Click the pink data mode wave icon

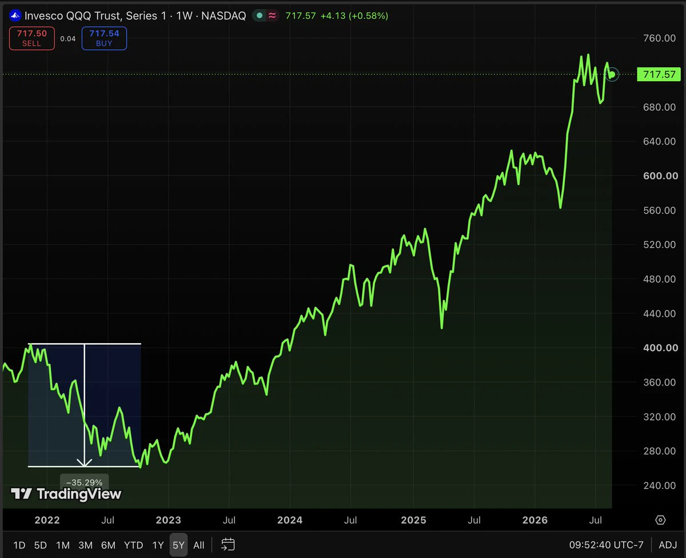(272, 16)
